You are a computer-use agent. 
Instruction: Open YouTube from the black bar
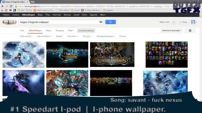point(57,15)
